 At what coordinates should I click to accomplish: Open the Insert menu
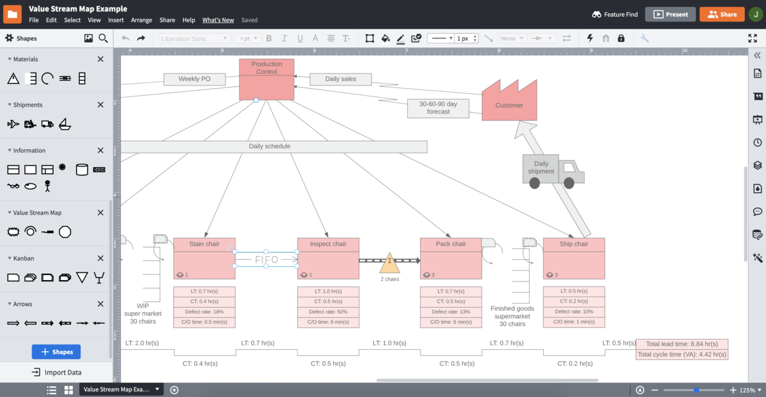point(116,20)
